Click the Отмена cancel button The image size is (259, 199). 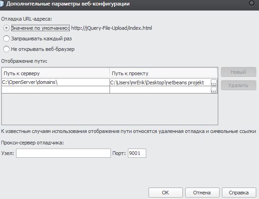(x=202, y=193)
